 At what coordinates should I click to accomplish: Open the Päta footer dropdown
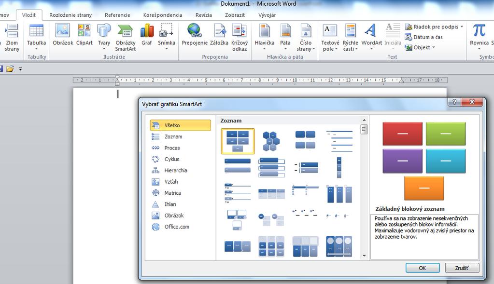[285, 38]
